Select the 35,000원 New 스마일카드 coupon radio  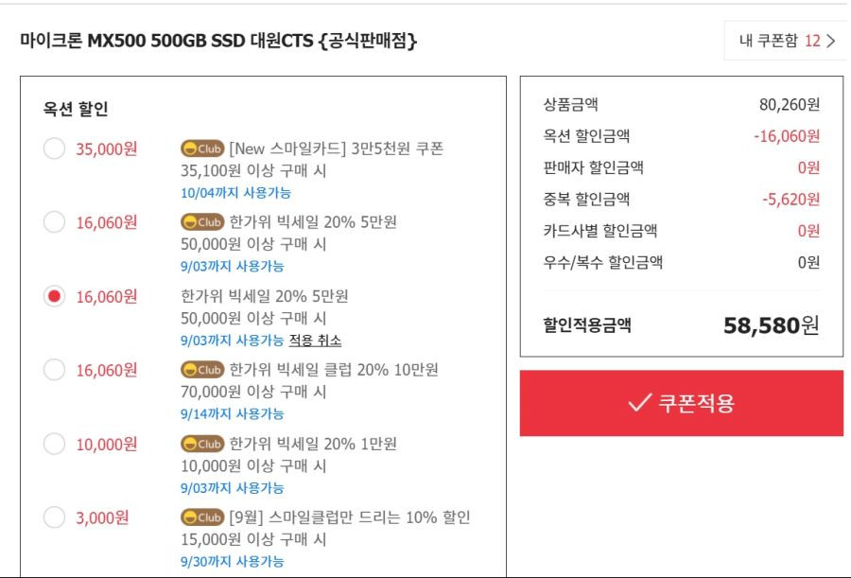click(x=54, y=149)
